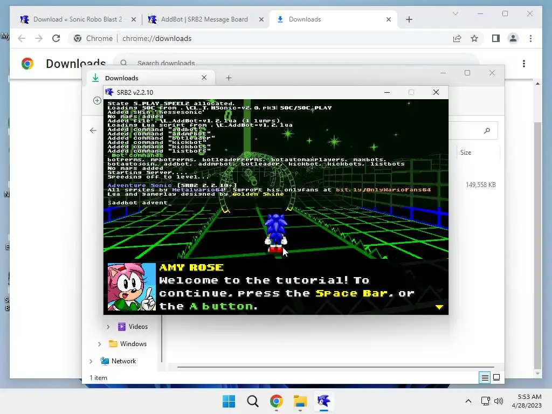Viewport: 552px width, 414px height.
Task: Switch to the AddBot SRB2 Message Board tab
Action: [x=204, y=19]
